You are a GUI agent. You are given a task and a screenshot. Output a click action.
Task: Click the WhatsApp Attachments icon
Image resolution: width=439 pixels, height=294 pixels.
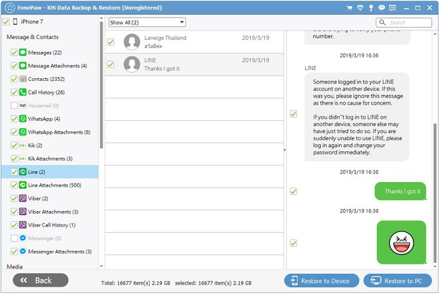coord(23,132)
